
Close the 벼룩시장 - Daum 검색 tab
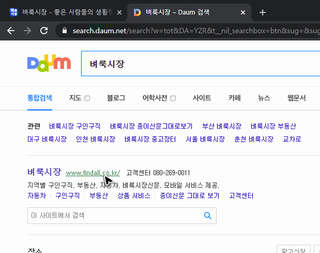pyautogui.click(x=243, y=12)
